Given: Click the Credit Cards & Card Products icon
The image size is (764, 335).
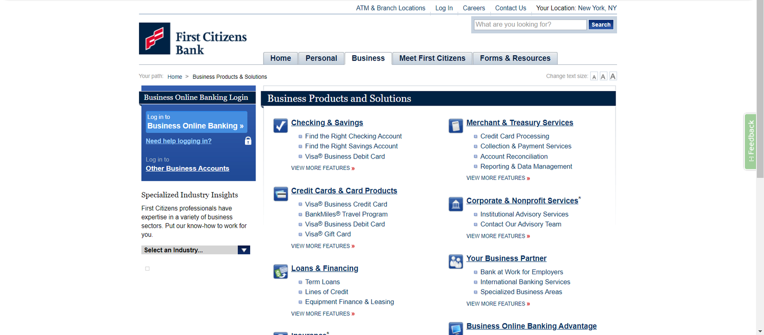Looking at the screenshot, I should (x=280, y=194).
